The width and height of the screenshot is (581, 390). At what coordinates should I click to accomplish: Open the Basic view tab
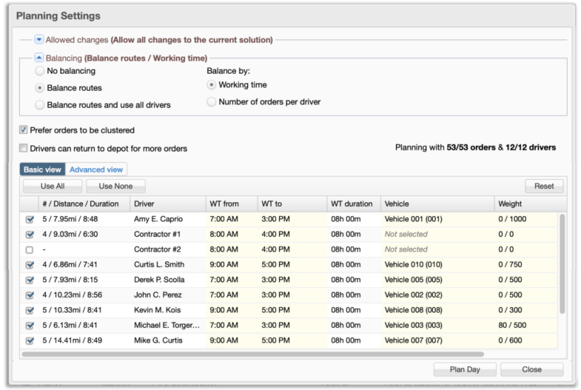pyautogui.click(x=43, y=169)
